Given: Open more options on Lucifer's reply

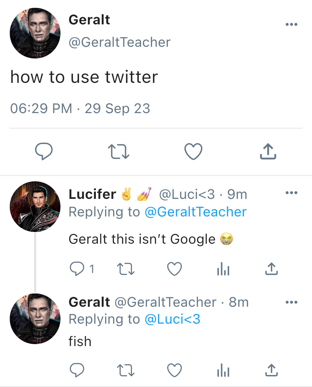Looking at the screenshot, I should pos(291,193).
